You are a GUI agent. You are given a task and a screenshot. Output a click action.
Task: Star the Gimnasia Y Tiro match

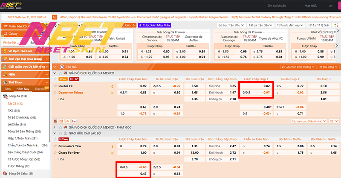tap(55, 146)
